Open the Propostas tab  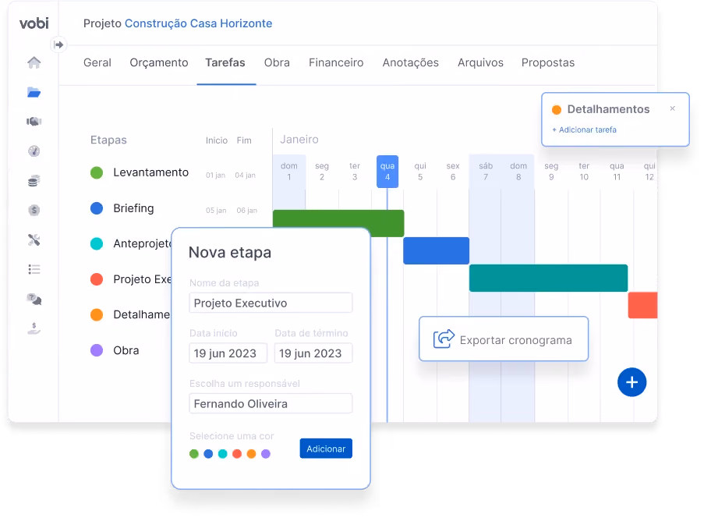click(548, 62)
